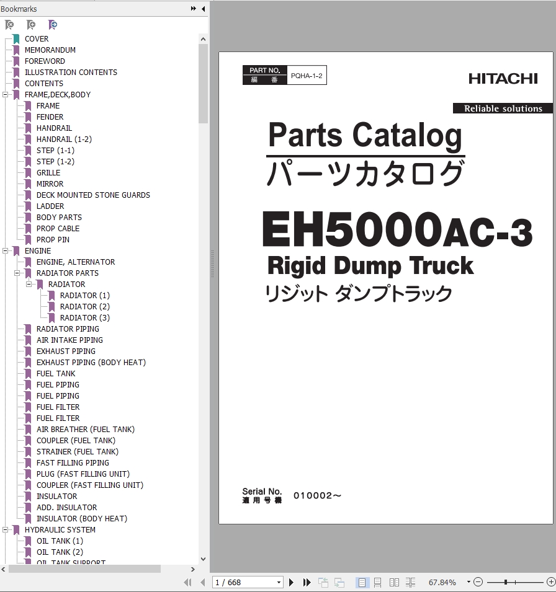
Task: Open the FOREWORD bookmark
Action: click(x=45, y=61)
